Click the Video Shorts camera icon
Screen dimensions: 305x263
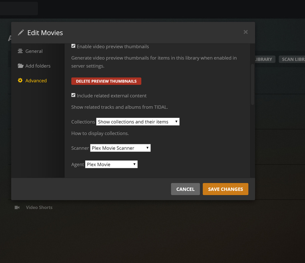[17, 208]
